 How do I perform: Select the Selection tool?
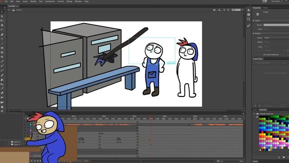(2, 12)
